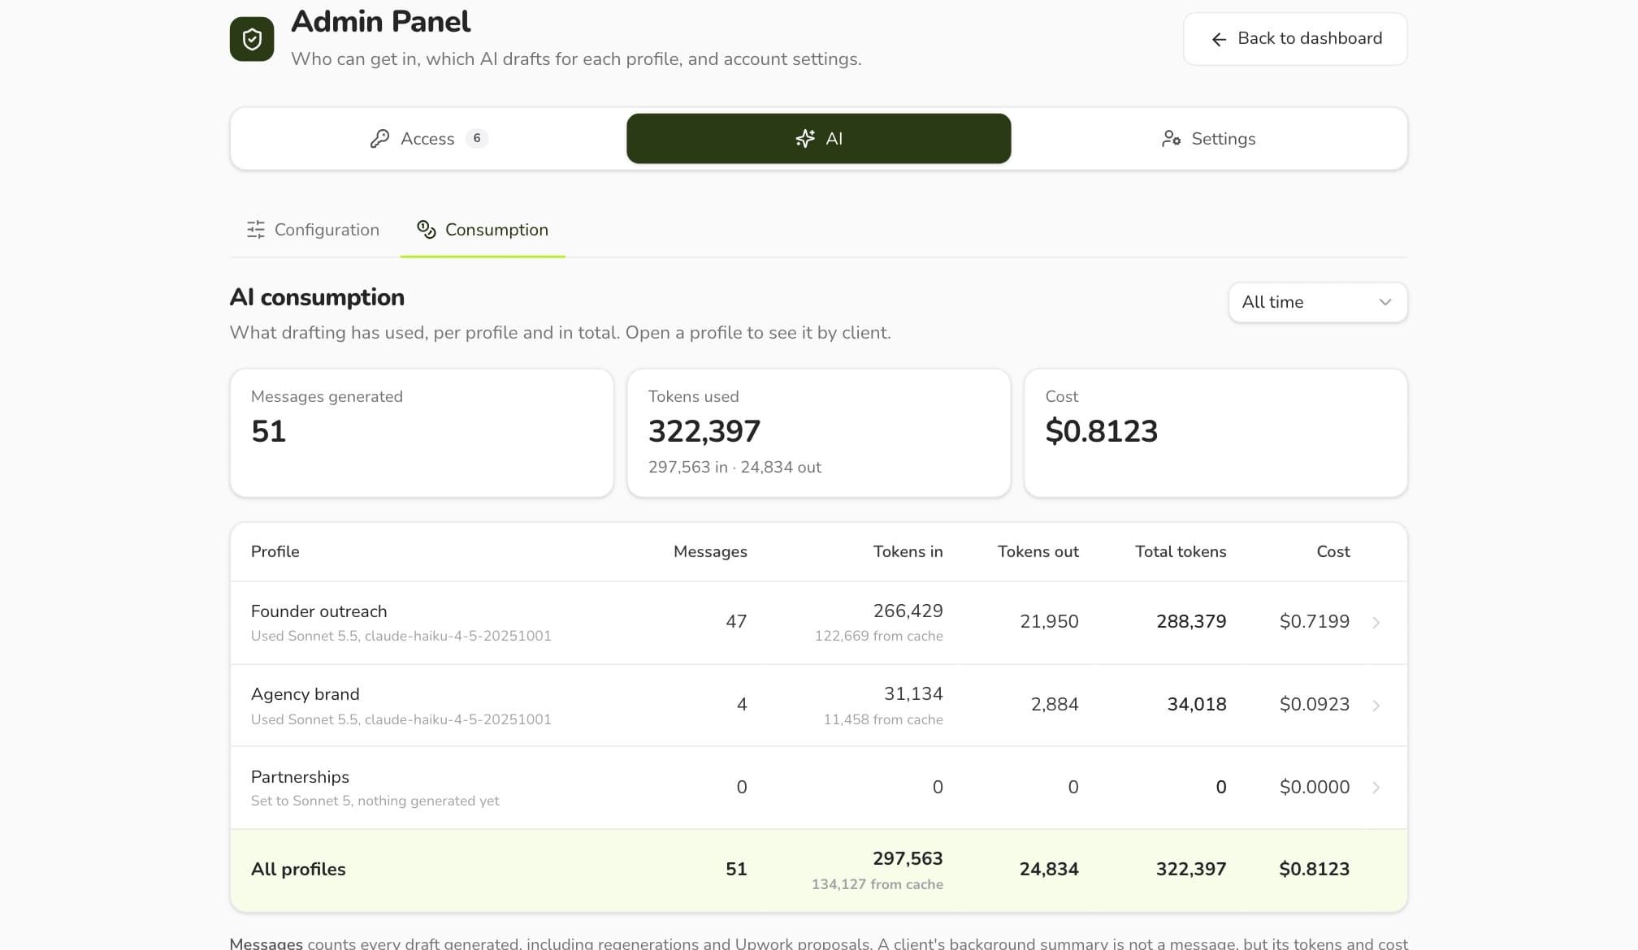Screen dimensions: 1638x950
Task: Click the Messages column header
Action: tap(710, 551)
